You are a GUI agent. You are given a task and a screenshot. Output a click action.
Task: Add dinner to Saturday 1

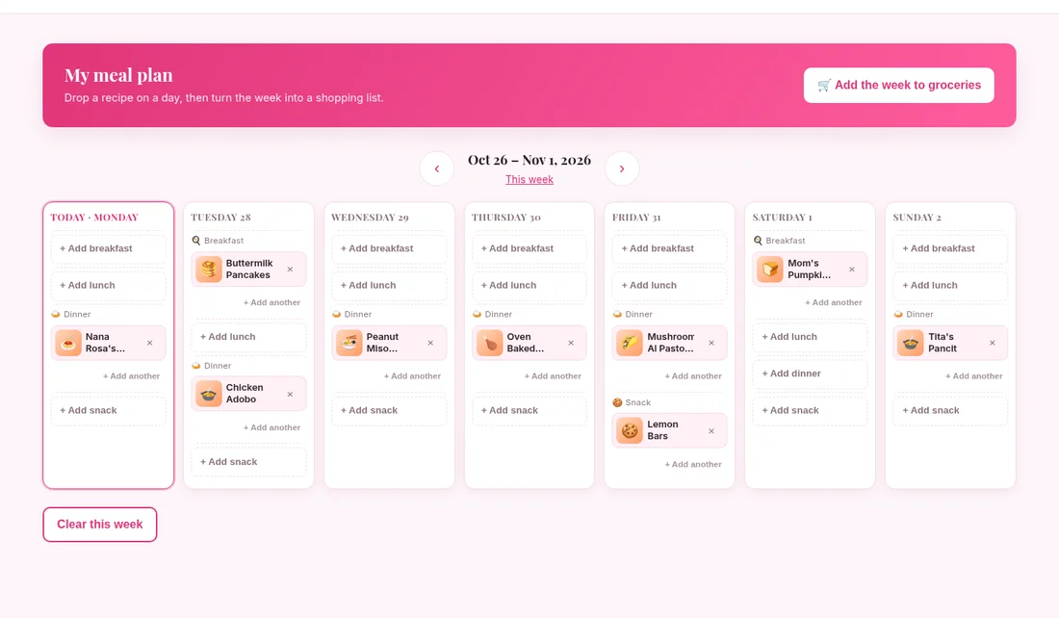coord(810,373)
